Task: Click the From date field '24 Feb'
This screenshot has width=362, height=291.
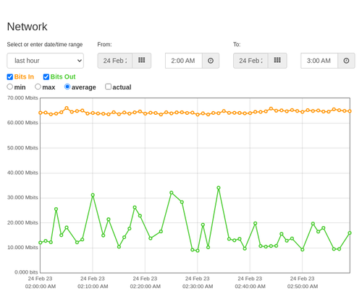Action: (x=115, y=61)
